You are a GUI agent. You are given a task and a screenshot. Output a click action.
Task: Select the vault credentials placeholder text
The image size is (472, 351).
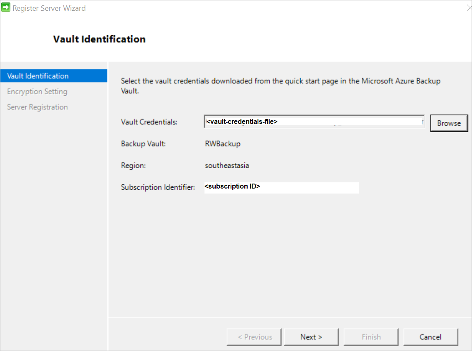[242, 121]
